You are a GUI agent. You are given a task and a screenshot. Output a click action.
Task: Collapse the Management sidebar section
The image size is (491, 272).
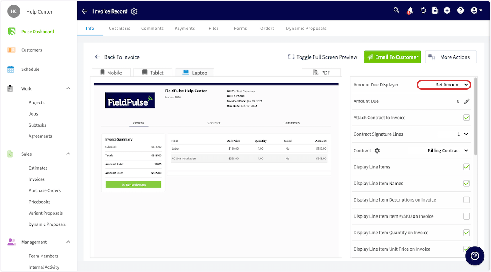point(68,242)
